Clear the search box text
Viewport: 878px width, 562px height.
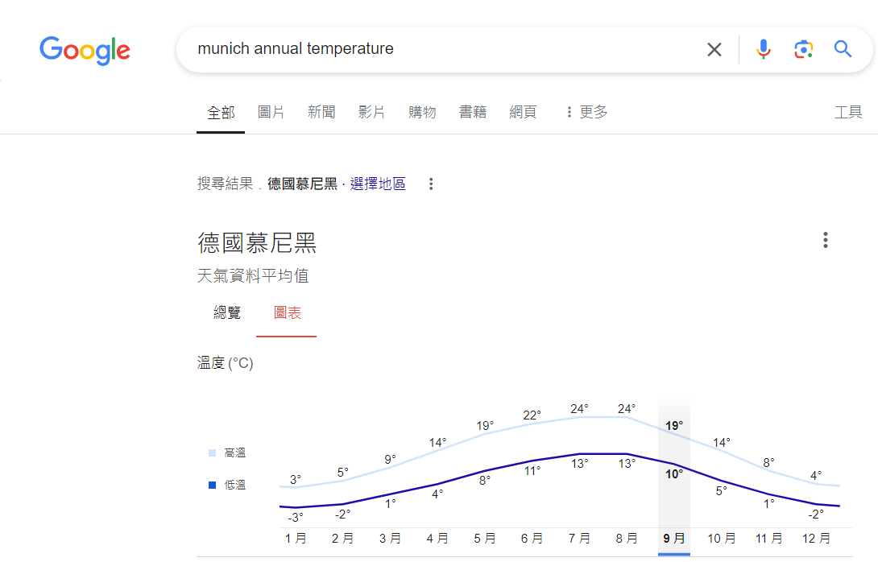[714, 50]
